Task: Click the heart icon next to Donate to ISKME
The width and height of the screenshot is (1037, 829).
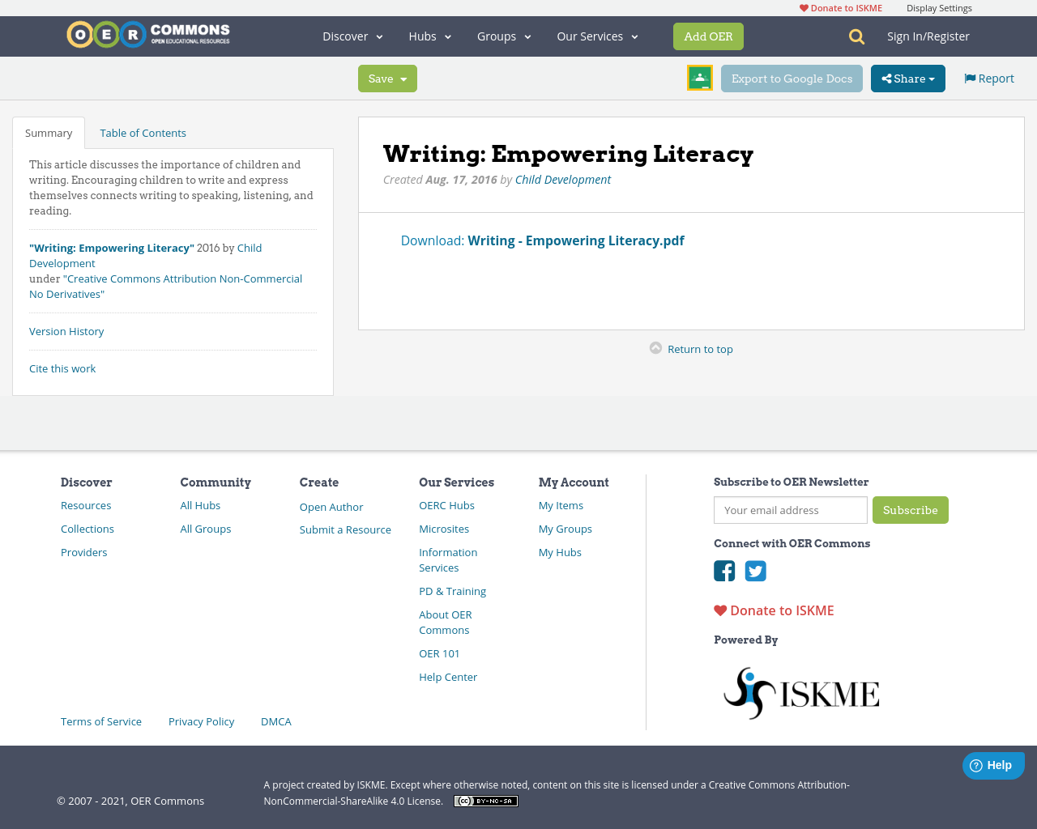Action: pyautogui.click(x=719, y=610)
